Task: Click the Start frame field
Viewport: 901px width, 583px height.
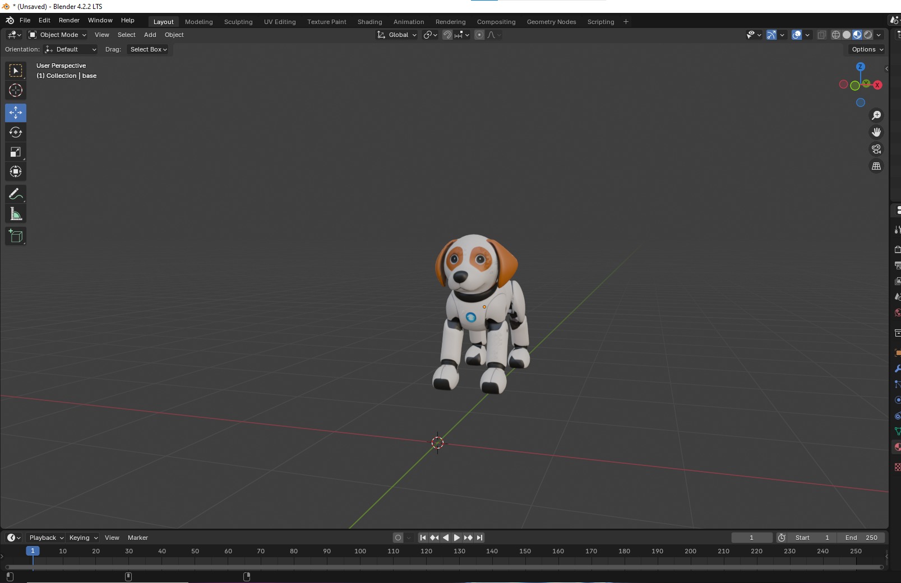Action: coord(812,538)
